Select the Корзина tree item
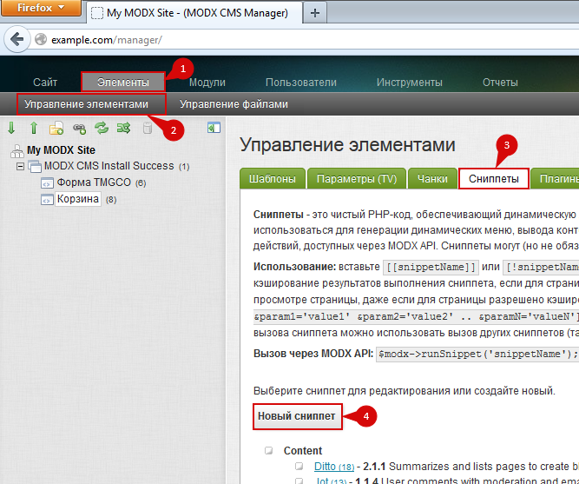Image resolution: width=579 pixels, height=484 pixels. (x=78, y=200)
